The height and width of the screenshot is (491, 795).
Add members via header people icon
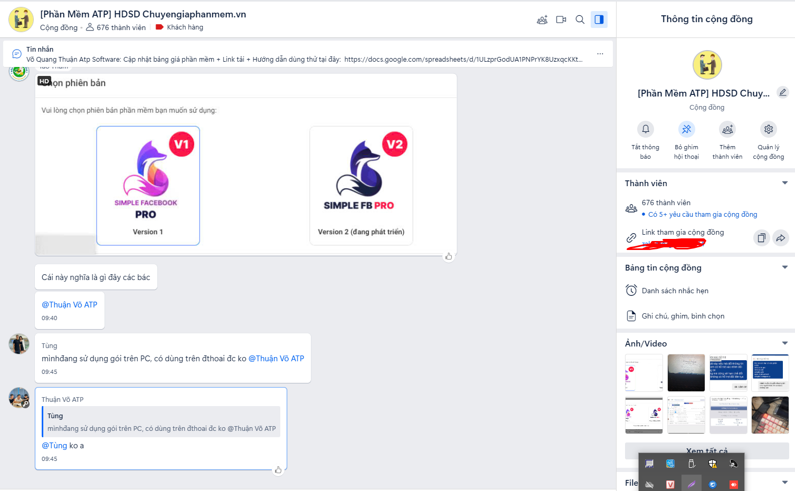[x=542, y=20]
